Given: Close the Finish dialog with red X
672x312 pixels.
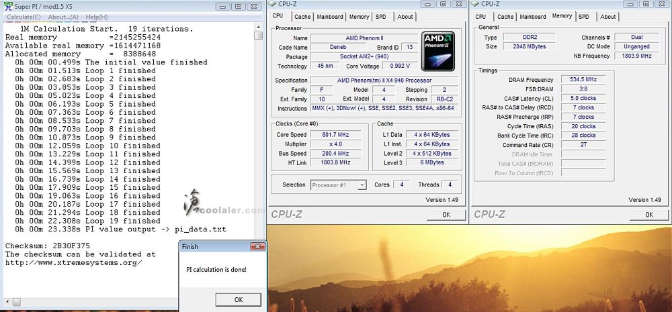Looking at the screenshot, I should click(x=257, y=246).
